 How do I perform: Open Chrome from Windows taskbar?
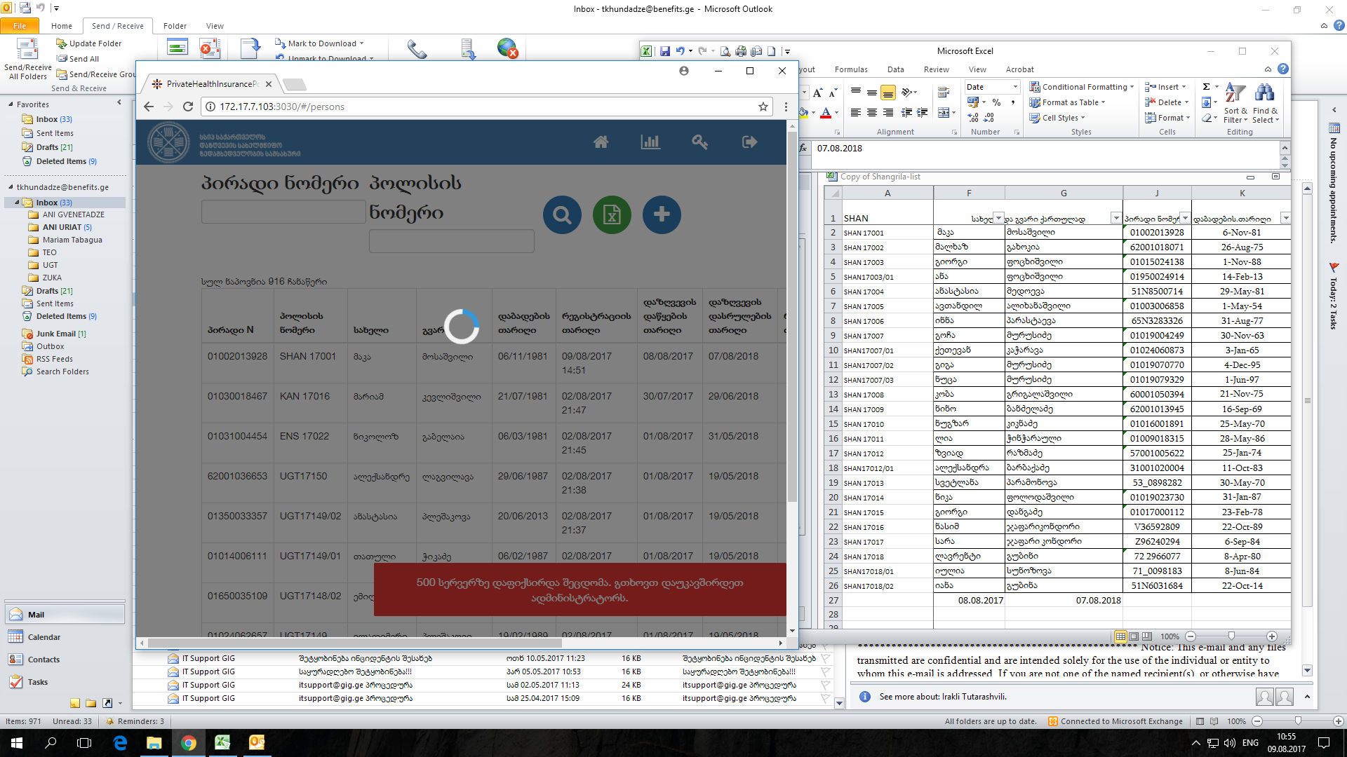188,743
